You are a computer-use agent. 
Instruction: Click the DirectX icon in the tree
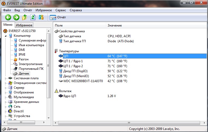(x=10, y=111)
